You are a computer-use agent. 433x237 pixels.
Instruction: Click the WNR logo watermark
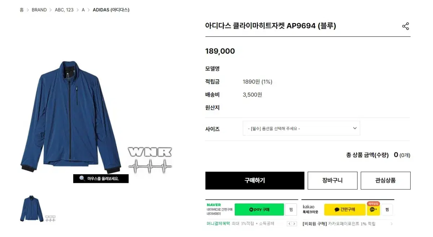pyautogui.click(x=150, y=159)
